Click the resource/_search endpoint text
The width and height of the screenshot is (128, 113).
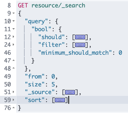pos(58,6)
